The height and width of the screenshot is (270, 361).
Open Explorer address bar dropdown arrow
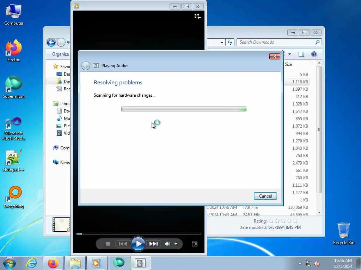222,43
